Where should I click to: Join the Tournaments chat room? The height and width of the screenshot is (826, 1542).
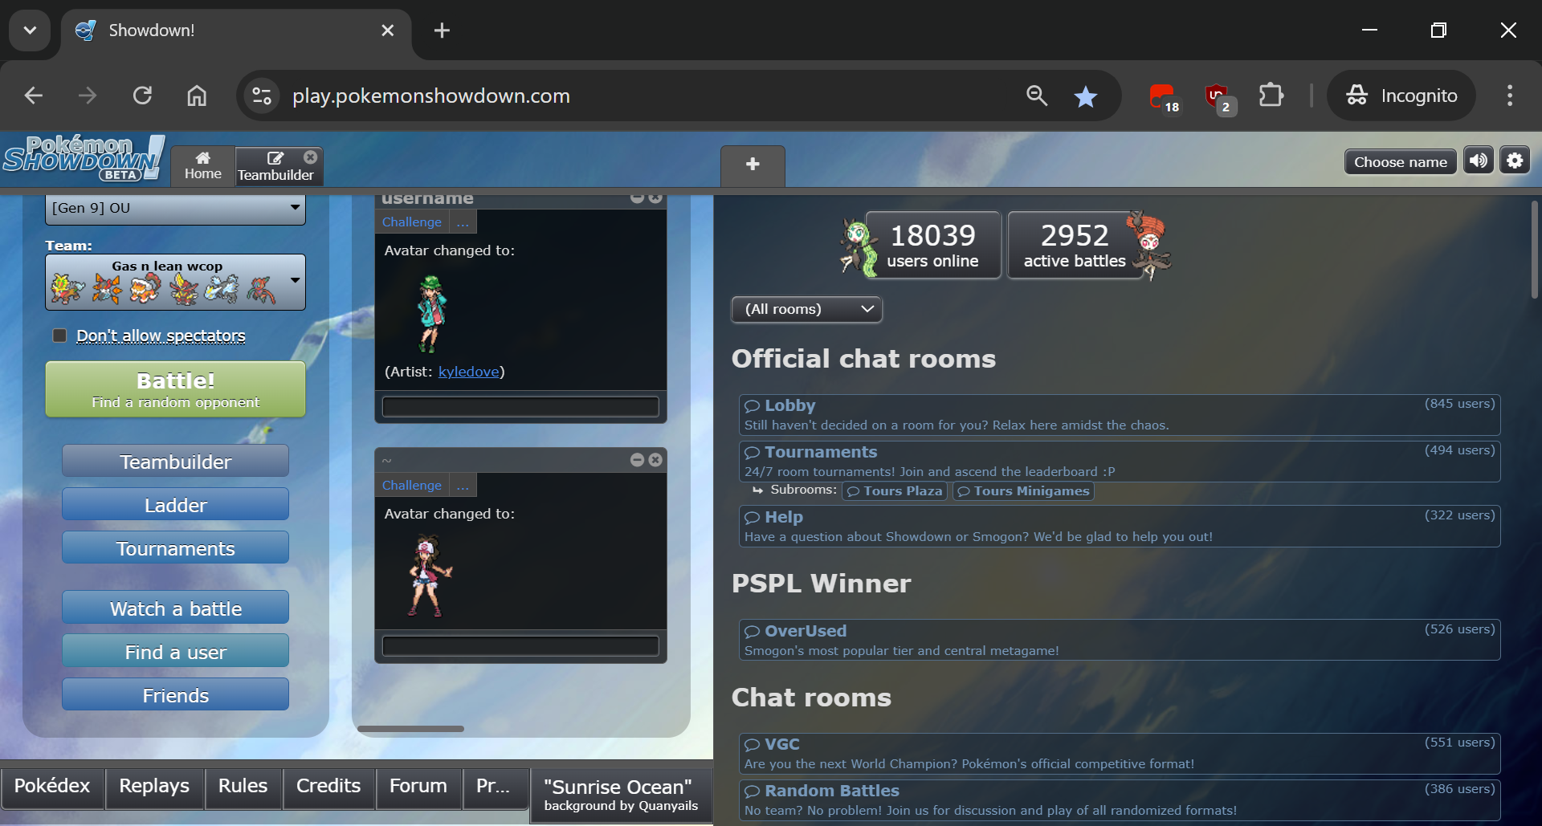click(1120, 462)
